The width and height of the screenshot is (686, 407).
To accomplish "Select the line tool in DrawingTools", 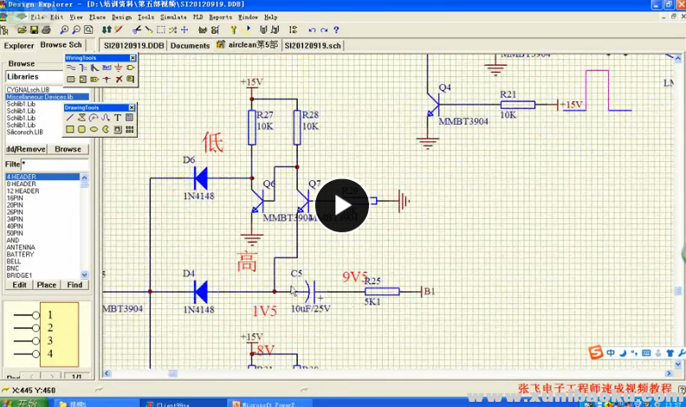I will 71,118.
